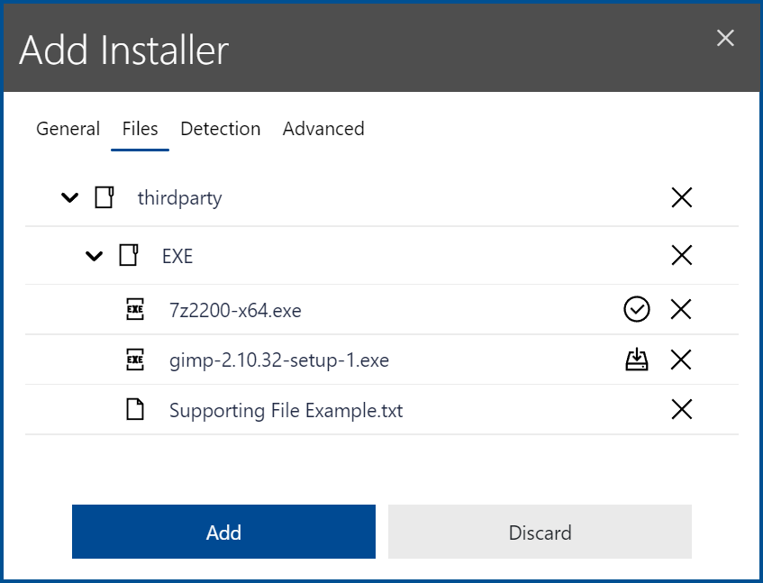Remove Supporting File Example.txt with X

coord(682,409)
